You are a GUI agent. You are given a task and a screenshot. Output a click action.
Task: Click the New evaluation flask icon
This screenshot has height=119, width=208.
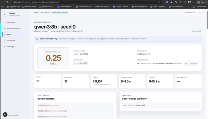click(5, 29)
